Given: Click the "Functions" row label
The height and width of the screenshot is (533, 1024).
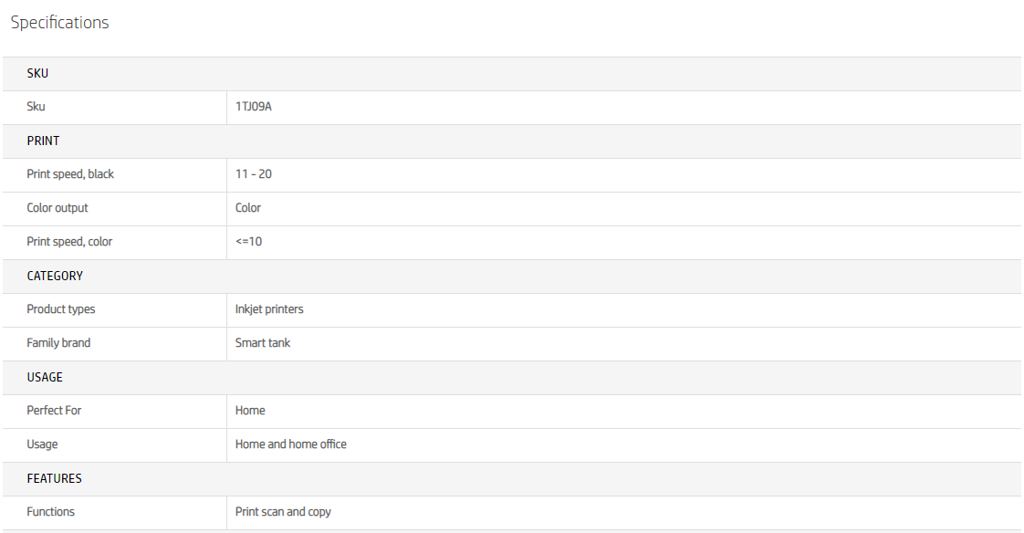Looking at the screenshot, I should pyautogui.click(x=51, y=512).
